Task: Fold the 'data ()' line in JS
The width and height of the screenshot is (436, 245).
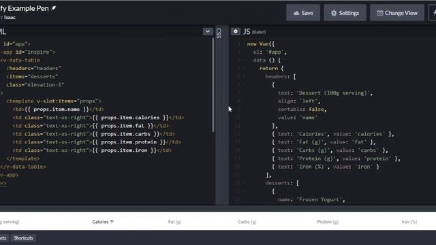Action: pyautogui.click(x=244, y=61)
